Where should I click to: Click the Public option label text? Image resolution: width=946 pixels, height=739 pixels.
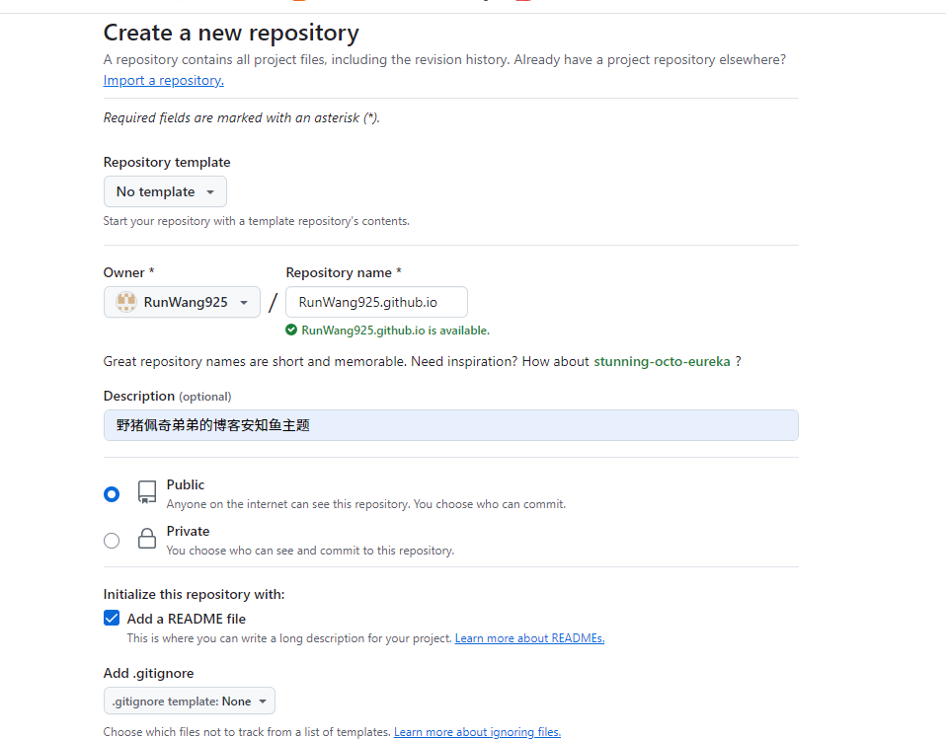186,484
